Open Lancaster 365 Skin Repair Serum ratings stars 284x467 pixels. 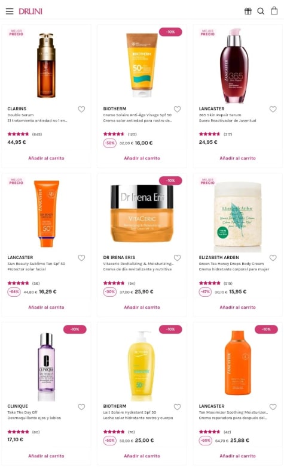[x=209, y=134]
